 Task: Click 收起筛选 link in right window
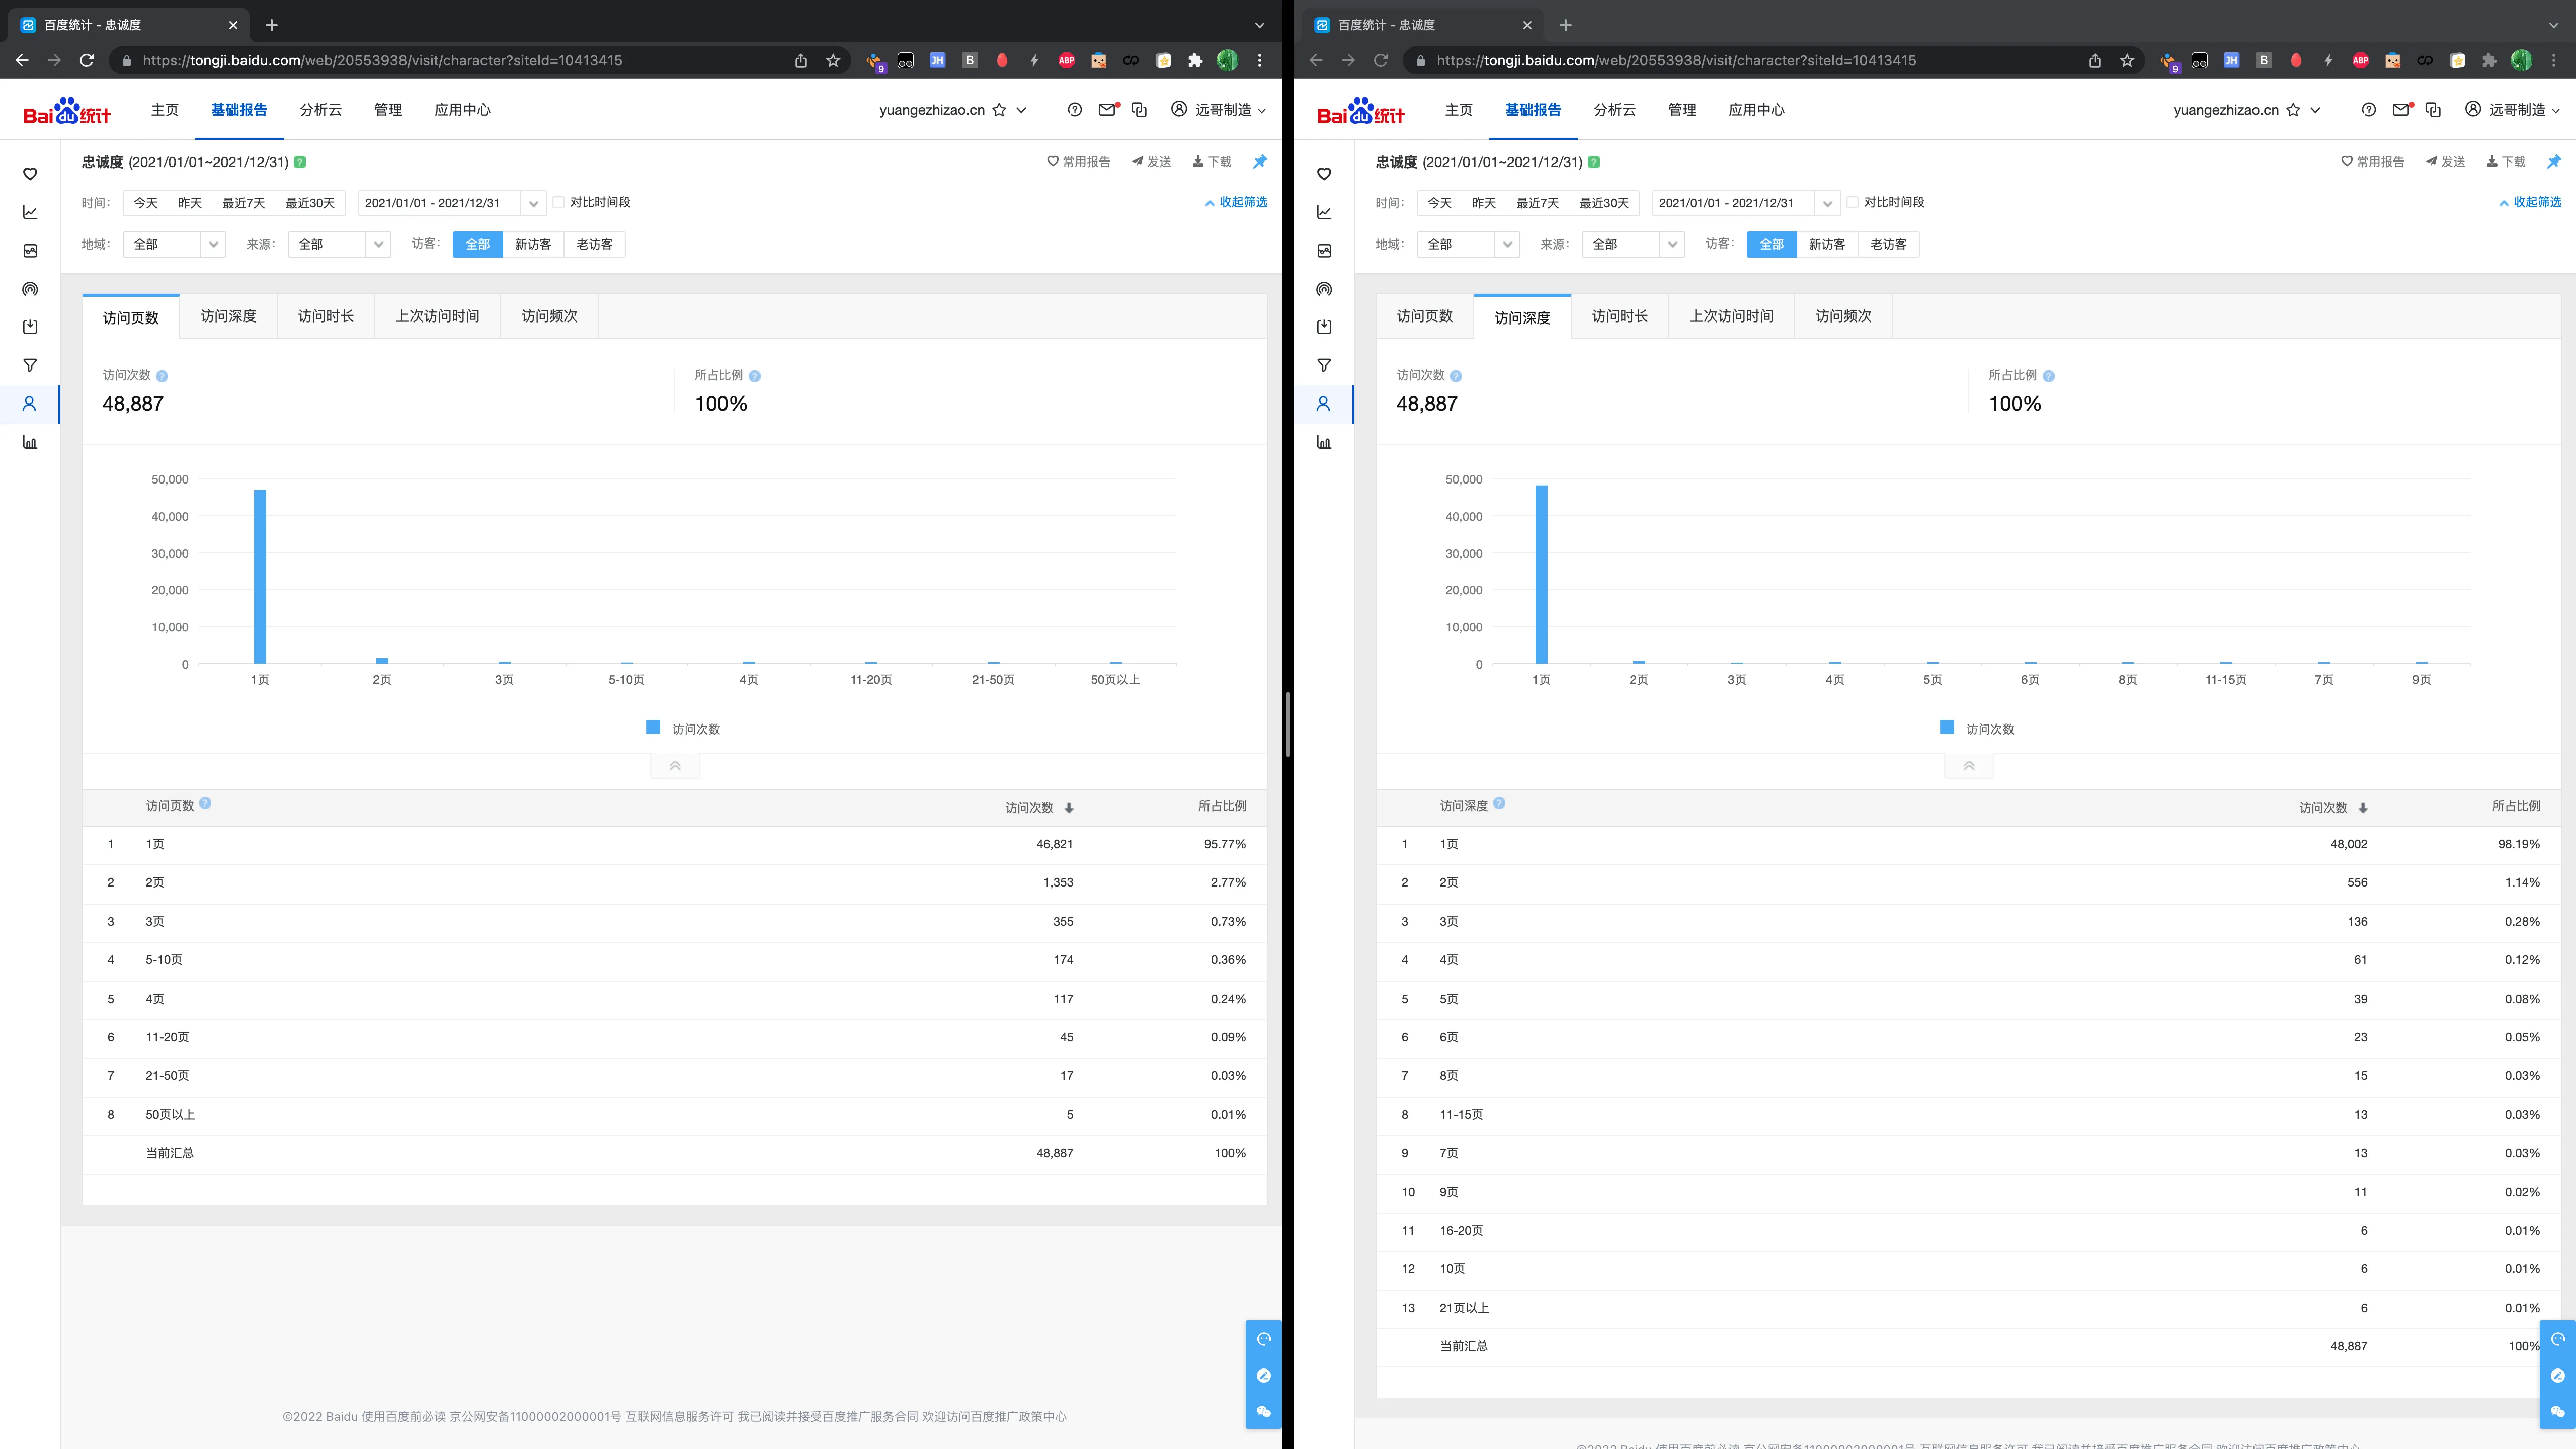click(2530, 202)
